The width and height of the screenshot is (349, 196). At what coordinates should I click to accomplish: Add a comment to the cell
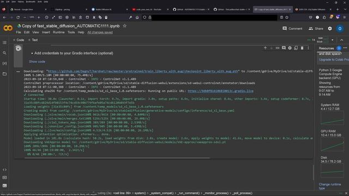(284, 48)
